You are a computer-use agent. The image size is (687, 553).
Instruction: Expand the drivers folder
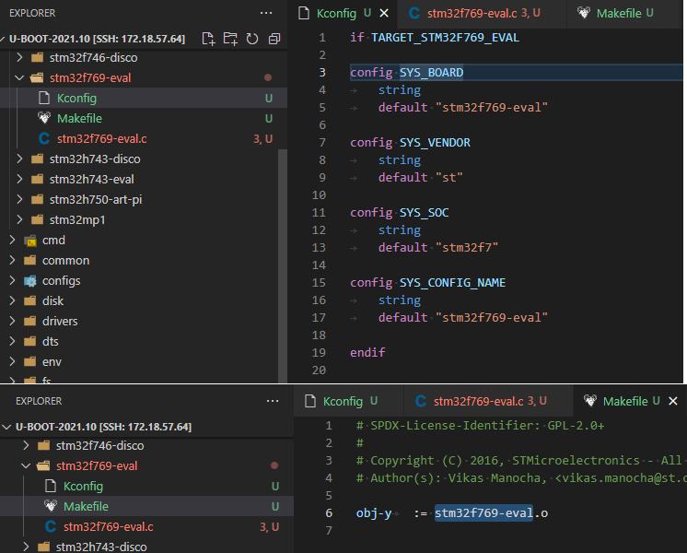tap(12, 321)
